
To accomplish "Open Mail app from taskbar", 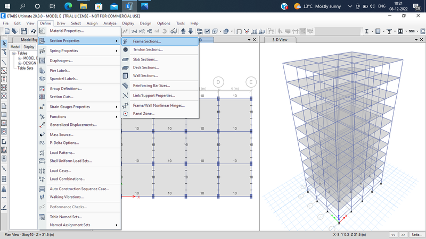I will [114, 6].
